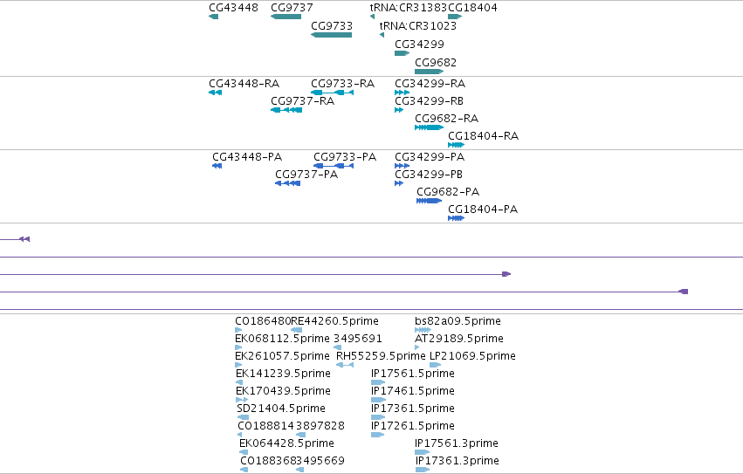Select protein CG43448-PA label
Viewport: 743px width, 474px height.
[x=247, y=157]
